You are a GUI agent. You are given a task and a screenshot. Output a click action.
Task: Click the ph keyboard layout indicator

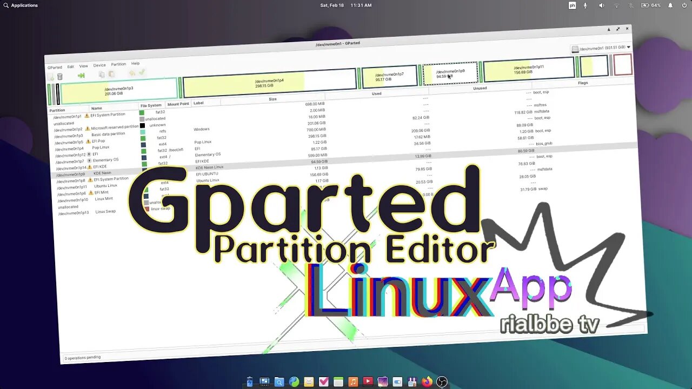572,5
